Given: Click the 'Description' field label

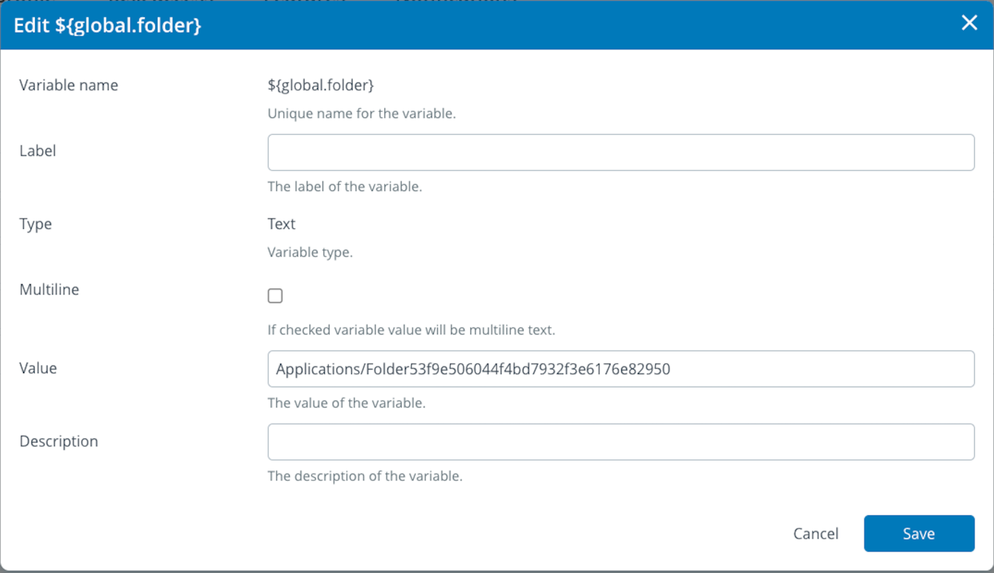Looking at the screenshot, I should [59, 442].
